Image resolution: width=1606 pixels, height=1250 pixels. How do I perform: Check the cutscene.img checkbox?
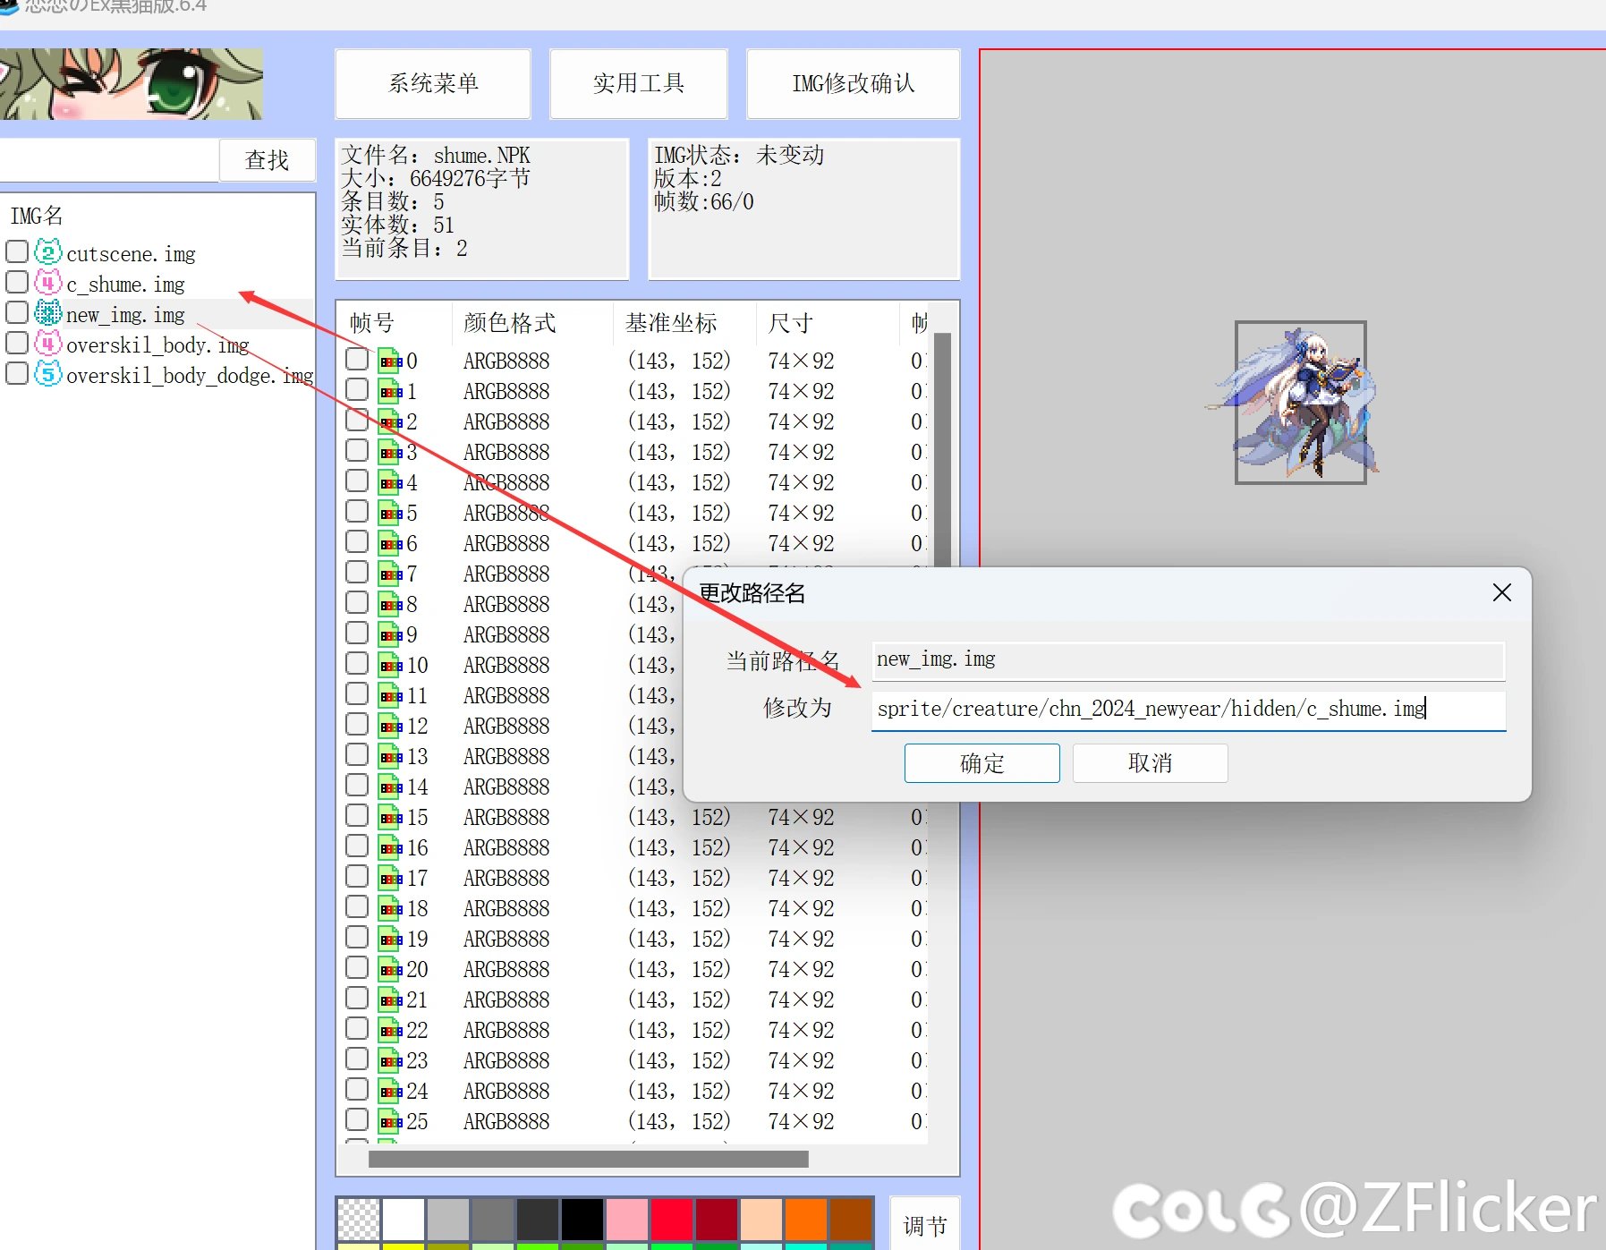coord(17,251)
